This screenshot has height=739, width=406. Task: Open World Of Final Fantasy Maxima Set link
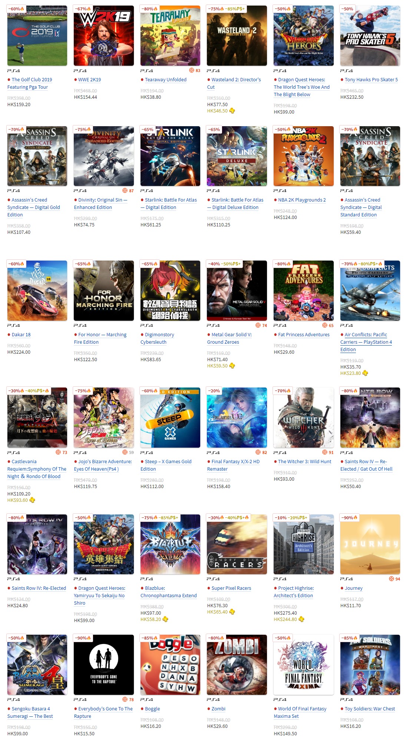pyautogui.click(x=300, y=713)
